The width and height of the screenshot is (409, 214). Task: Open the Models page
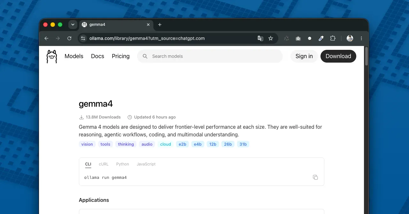[x=74, y=56]
